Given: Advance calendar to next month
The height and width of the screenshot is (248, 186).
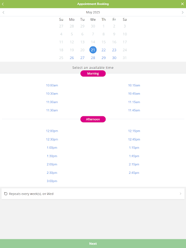Looking at the screenshot, I should (183, 12).
